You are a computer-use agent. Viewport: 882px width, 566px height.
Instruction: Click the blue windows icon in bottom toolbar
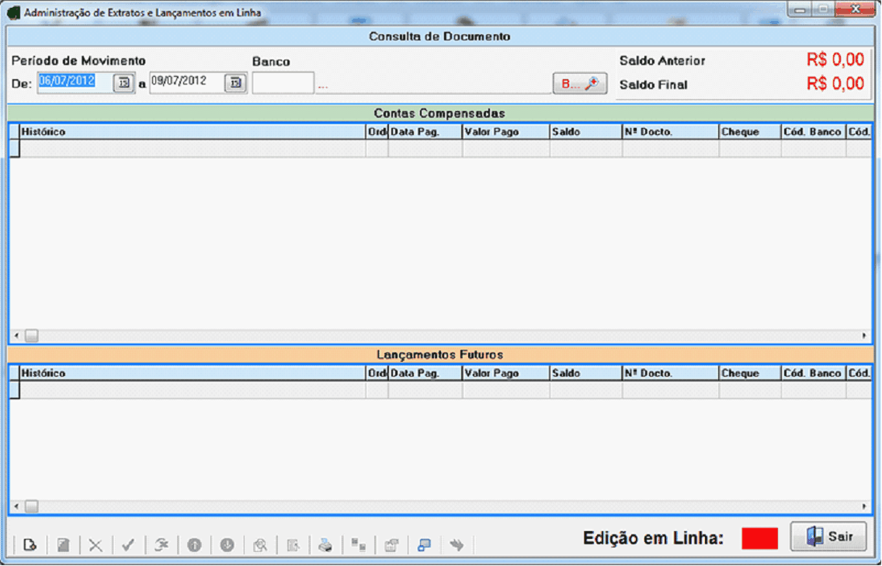click(424, 545)
